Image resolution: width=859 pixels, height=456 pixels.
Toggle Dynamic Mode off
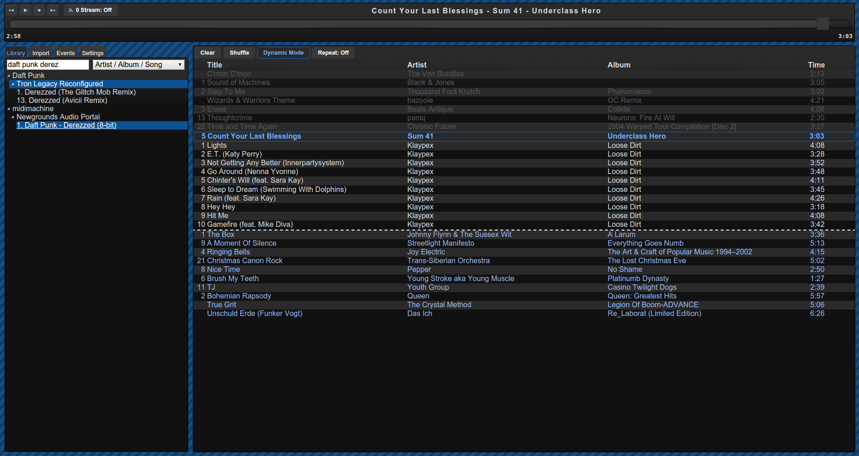(x=283, y=53)
